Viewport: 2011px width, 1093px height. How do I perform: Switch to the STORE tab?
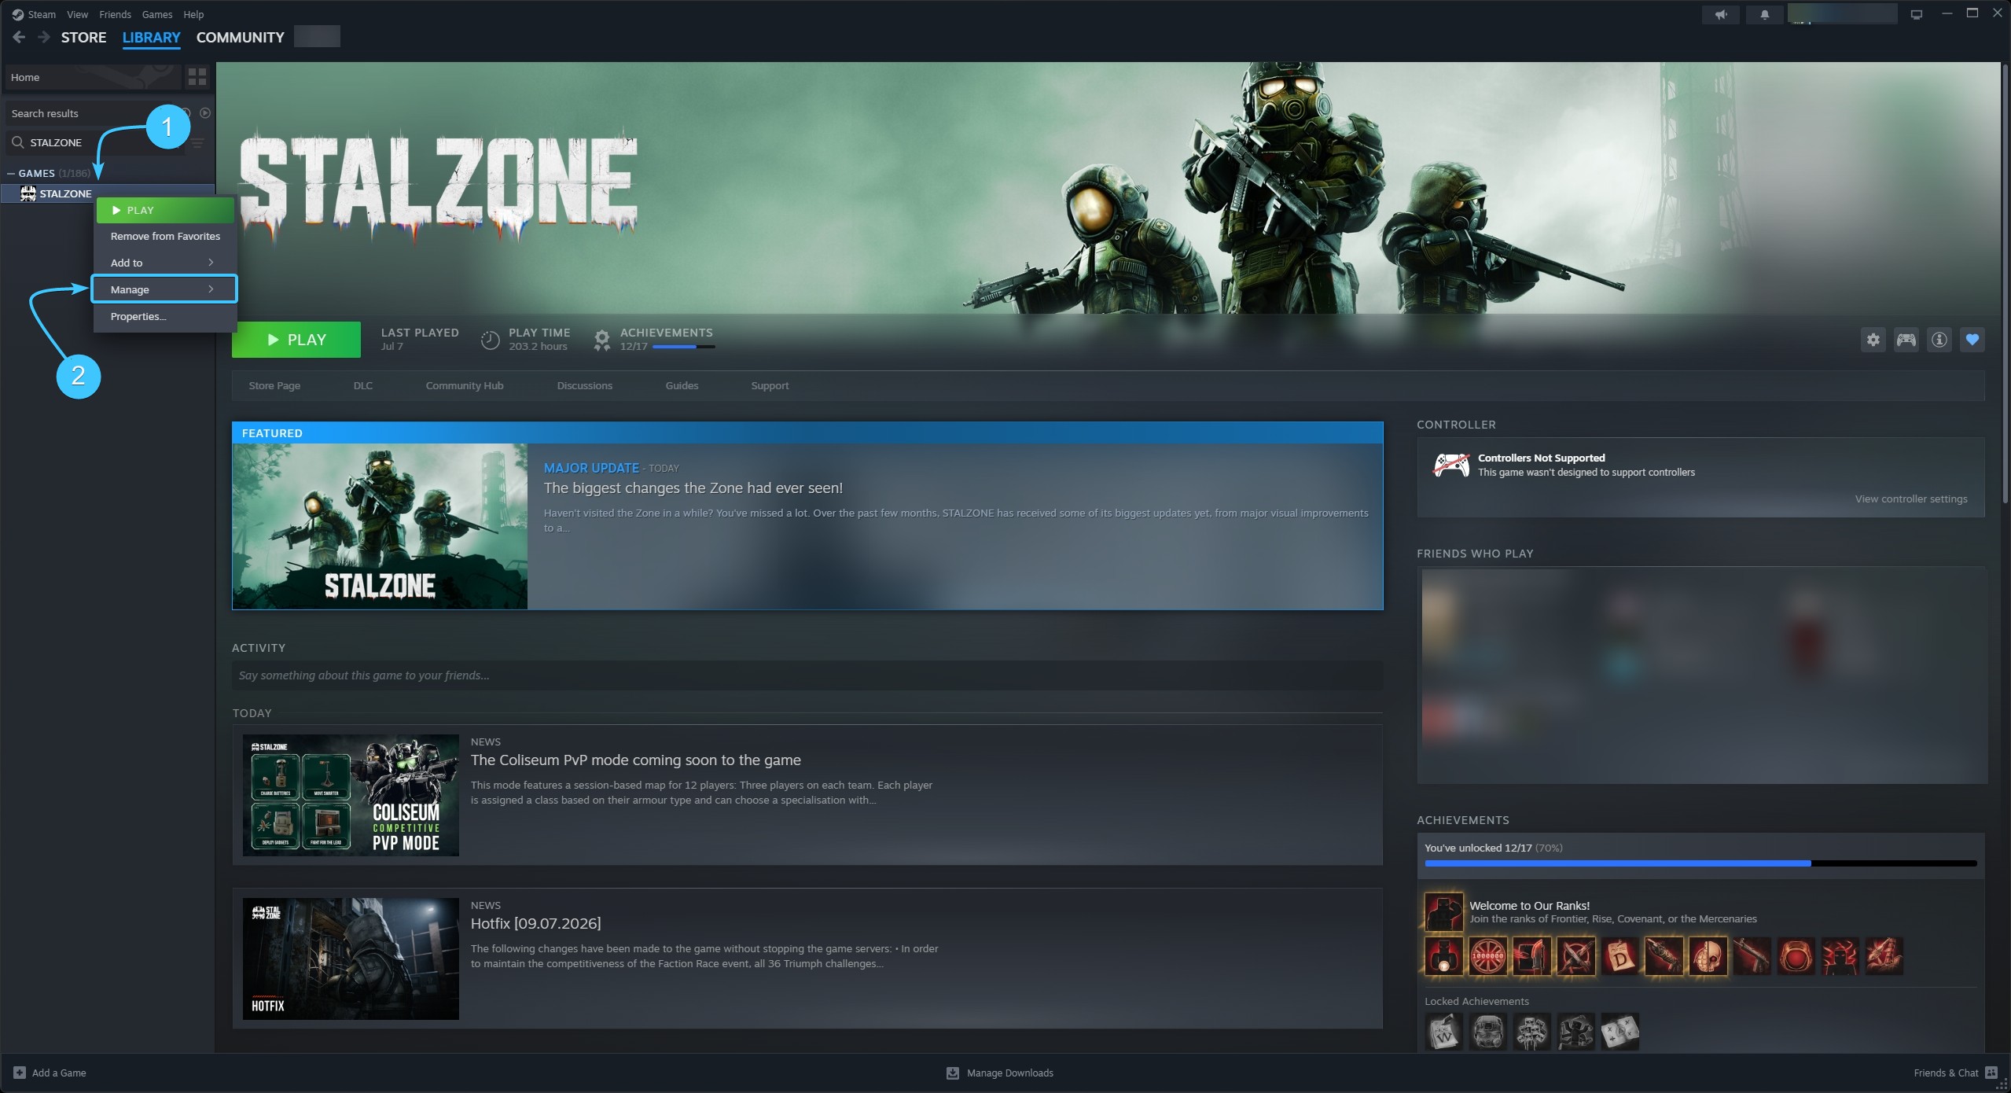click(x=83, y=37)
